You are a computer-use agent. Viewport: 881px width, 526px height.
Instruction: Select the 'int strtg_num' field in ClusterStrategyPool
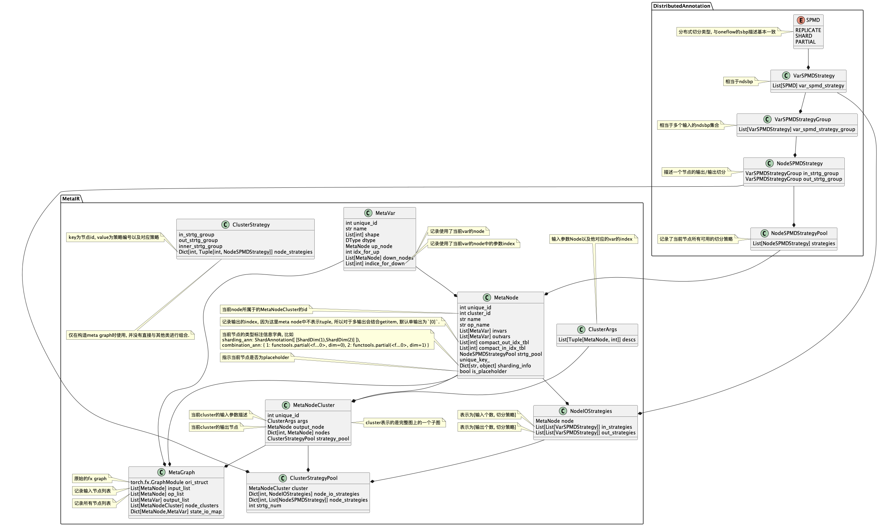pyautogui.click(x=265, y=506)
